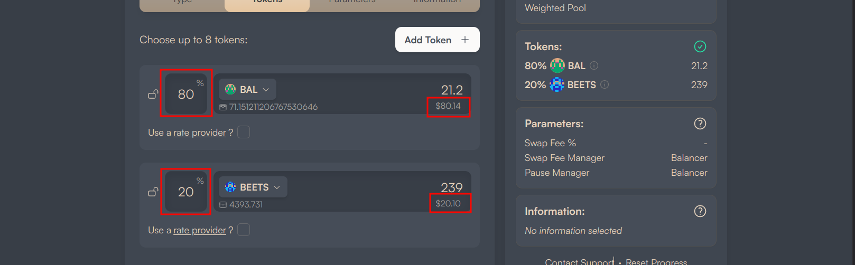Open the rate provider link under BAL
855x265 pixels.
click(x=200, y=132)
